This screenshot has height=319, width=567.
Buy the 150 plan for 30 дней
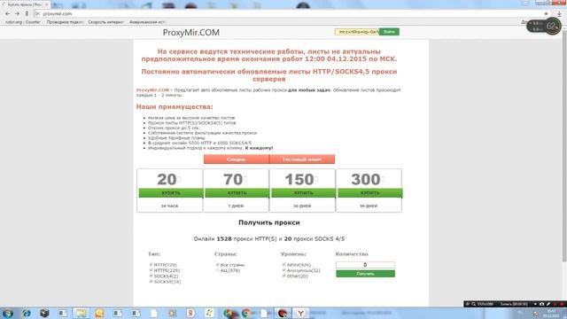click(303, 193)
